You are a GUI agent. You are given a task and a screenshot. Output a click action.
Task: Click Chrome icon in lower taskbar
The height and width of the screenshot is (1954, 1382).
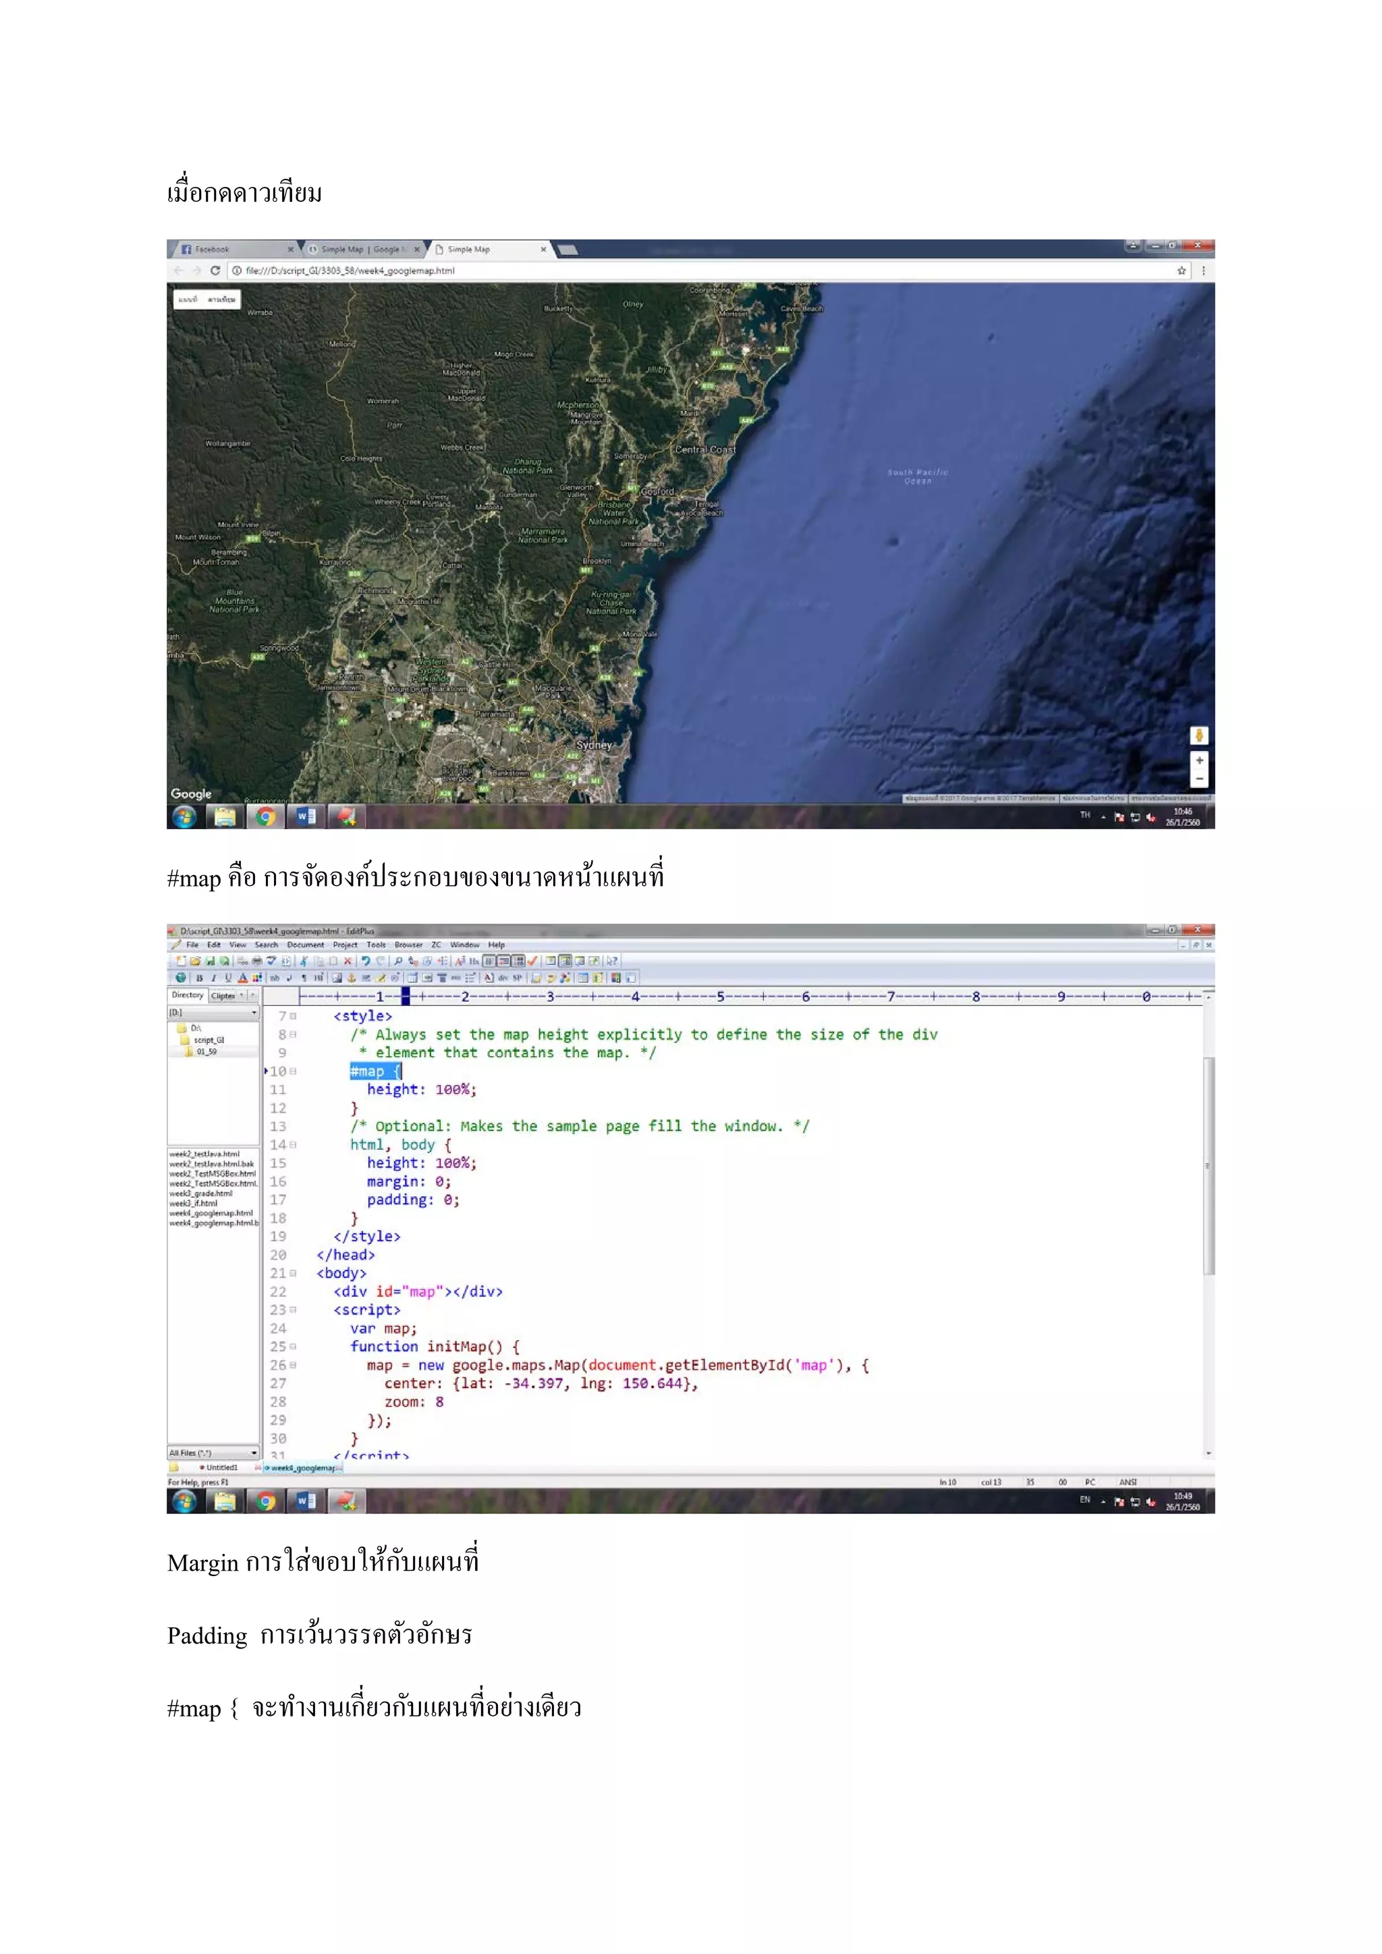tap(267, 1501)
